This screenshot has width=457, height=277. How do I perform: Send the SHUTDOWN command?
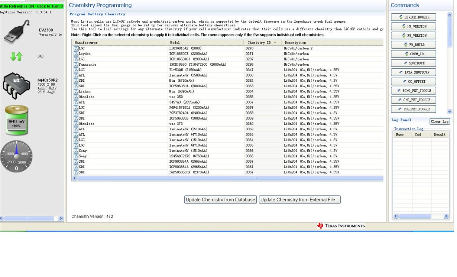[413, 63]
